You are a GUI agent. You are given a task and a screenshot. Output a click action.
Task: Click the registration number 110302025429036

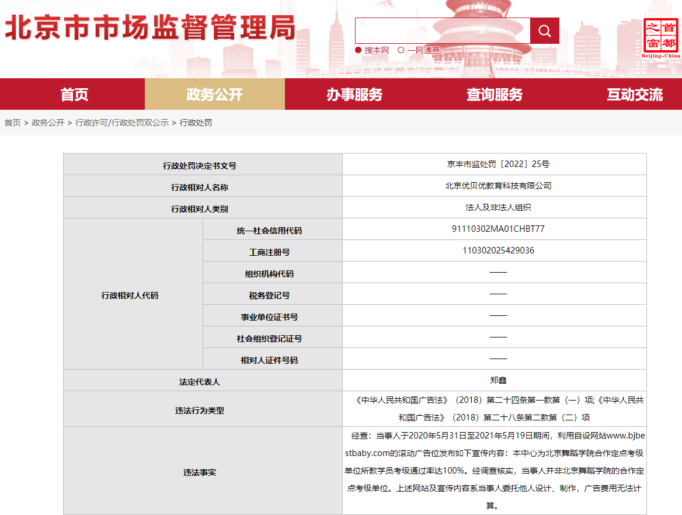coord(498,250)
